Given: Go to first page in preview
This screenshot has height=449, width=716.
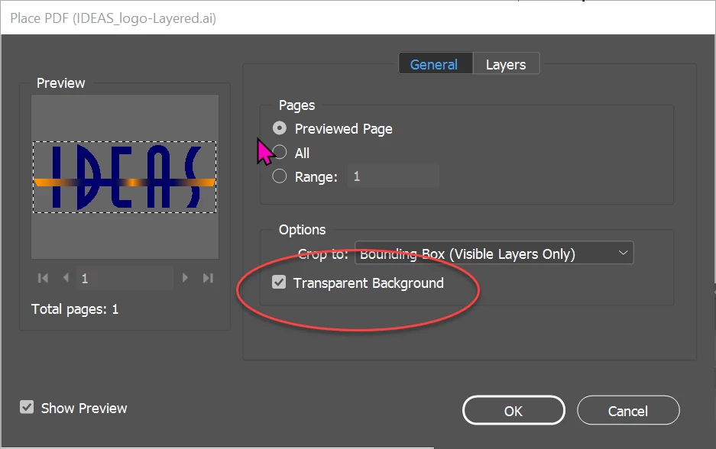Looking at the screenshot, I should pos(43,278).
